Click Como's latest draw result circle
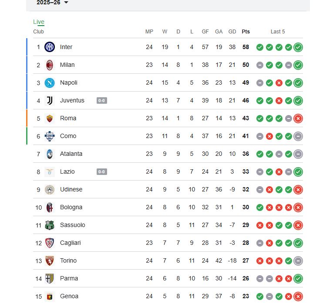This screenshot has height=303, width=323. [298, 136]
